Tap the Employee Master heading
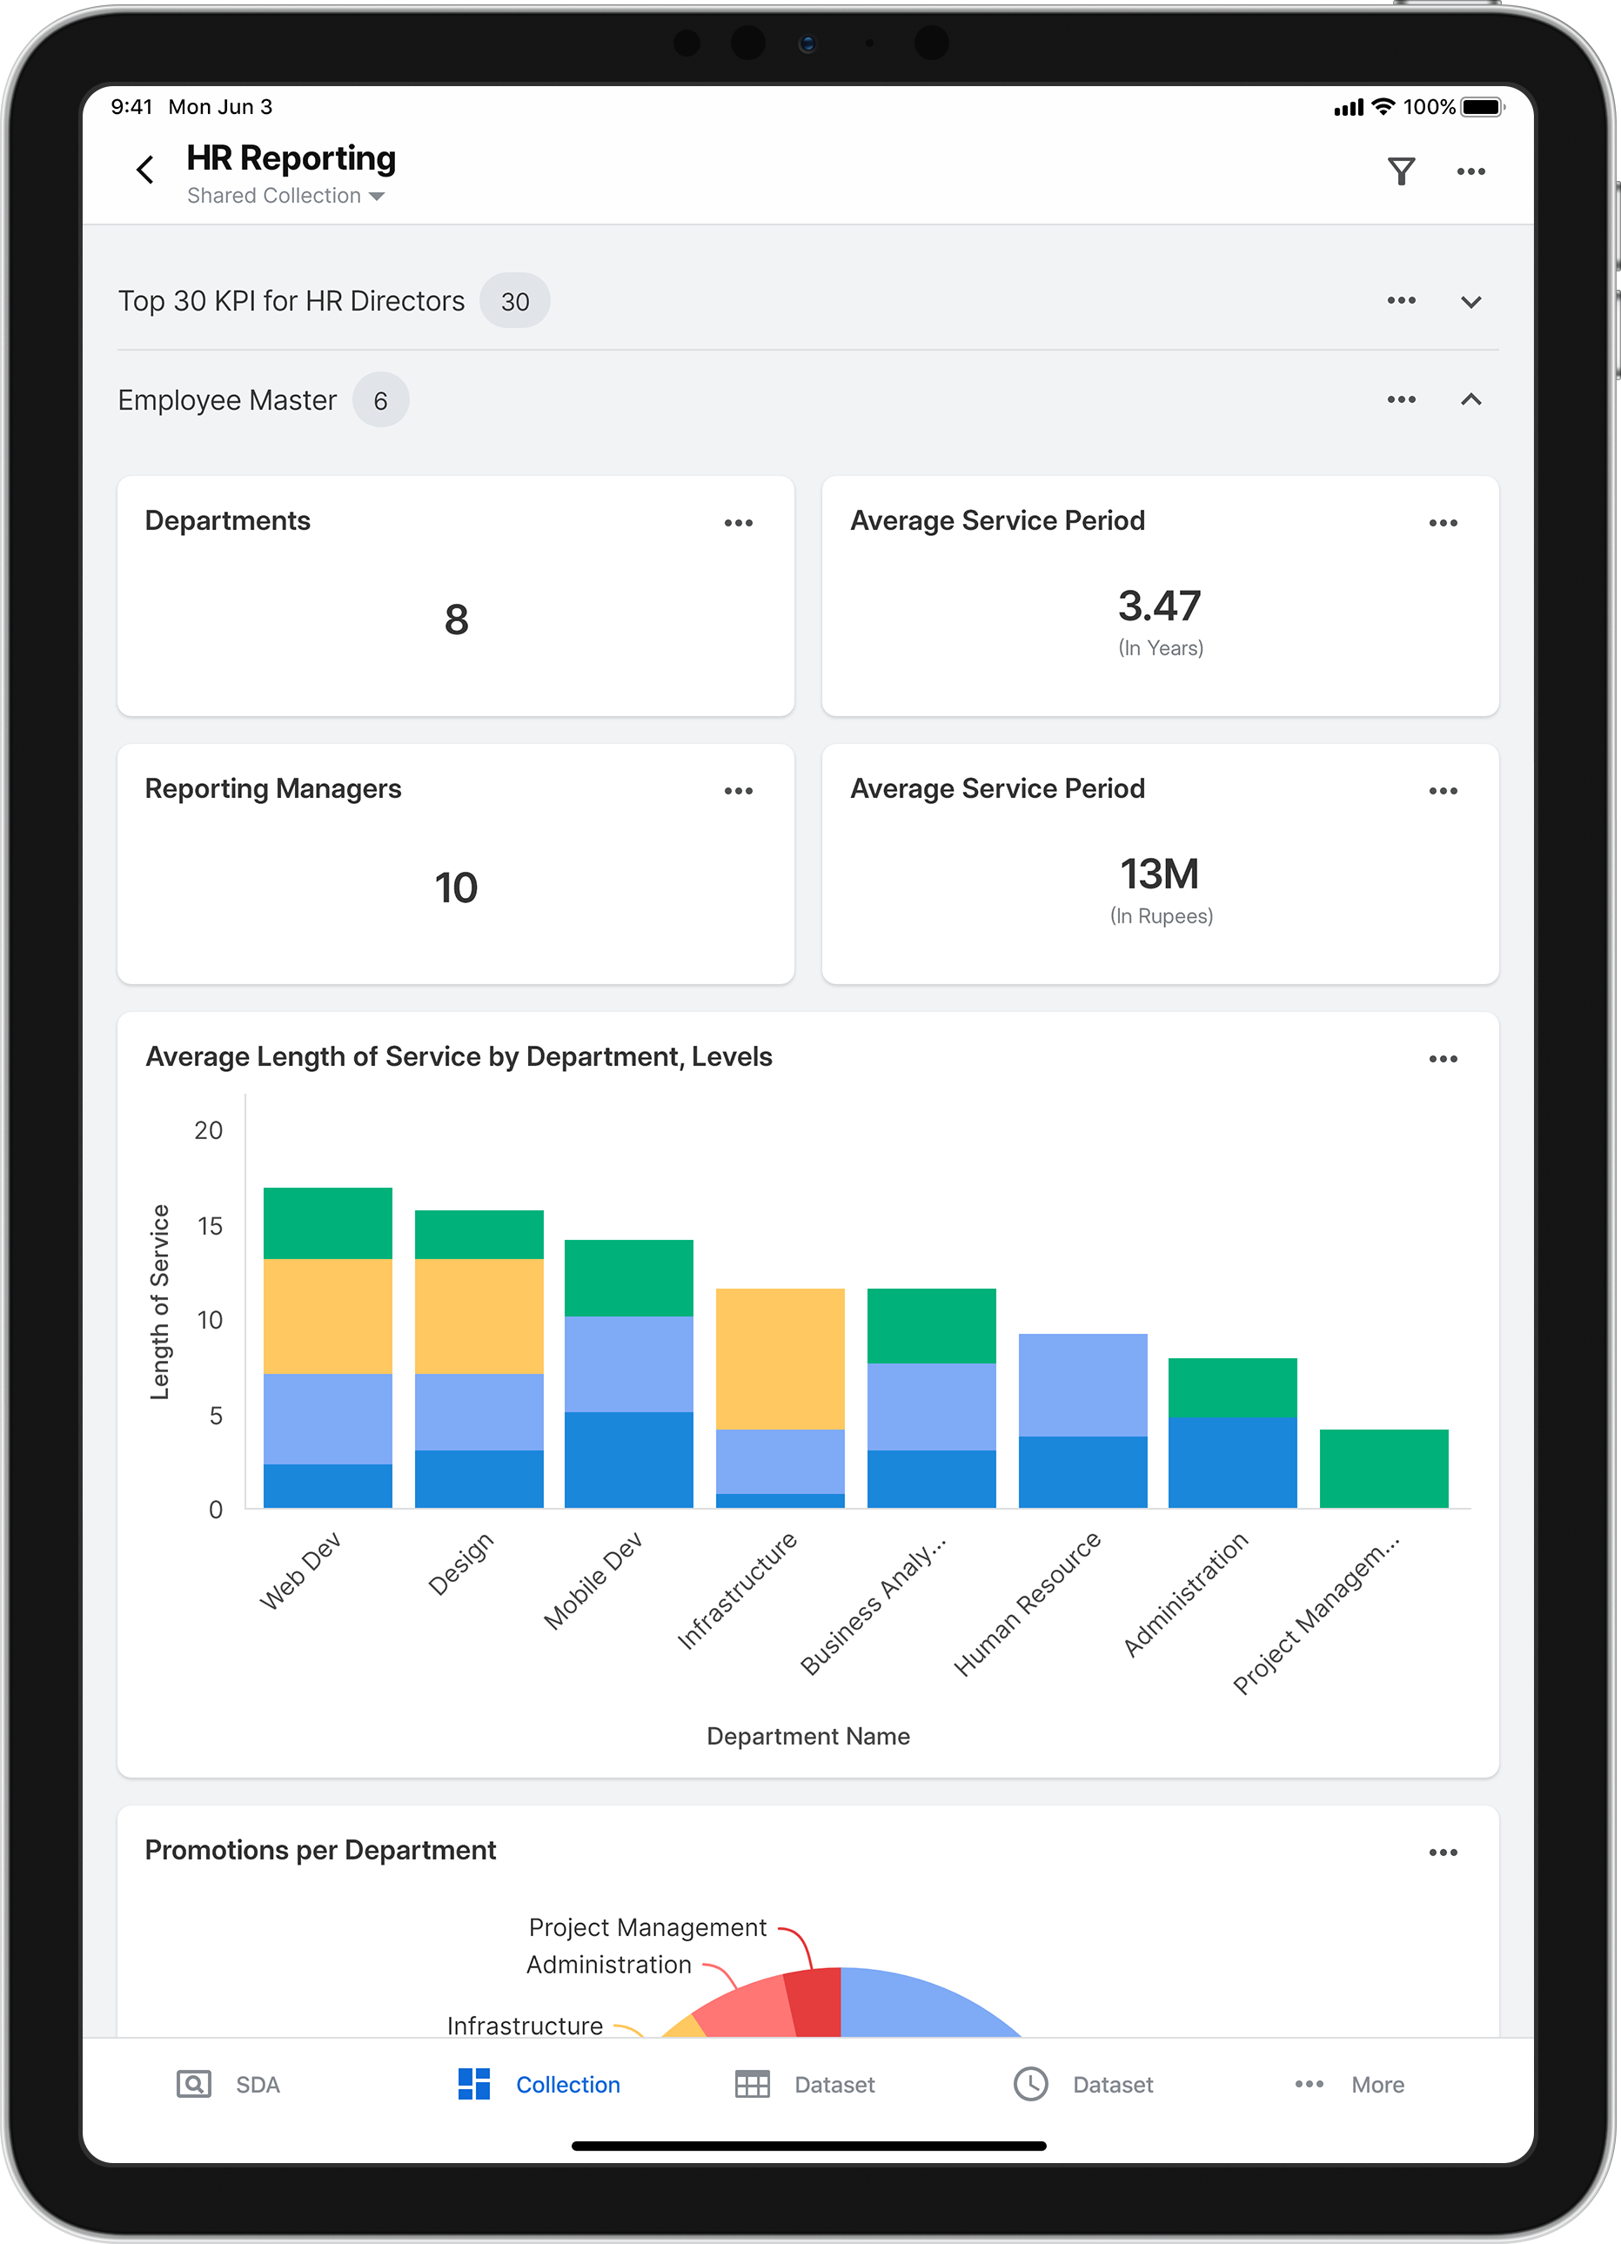This screenshot has width=1621, height=2244. point(228,399)
